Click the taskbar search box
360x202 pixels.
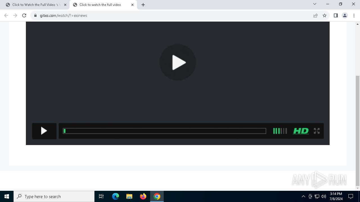pyautogui.click(x=54, y=196)
